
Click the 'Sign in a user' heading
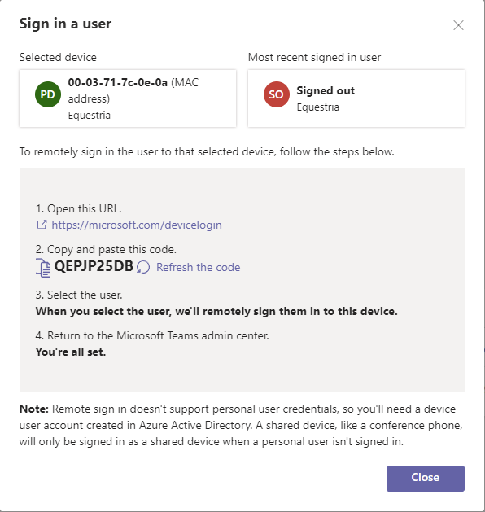65,24
